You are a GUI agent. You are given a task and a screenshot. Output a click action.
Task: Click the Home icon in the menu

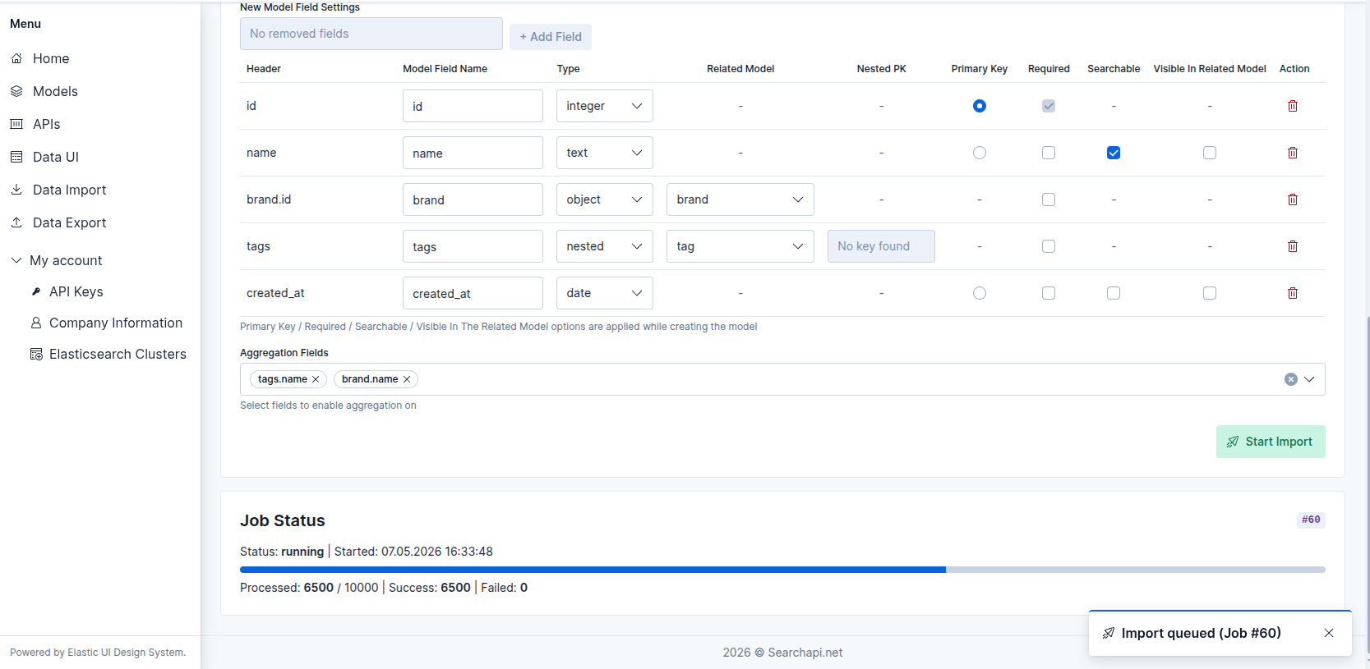click(x=16, y=58)
